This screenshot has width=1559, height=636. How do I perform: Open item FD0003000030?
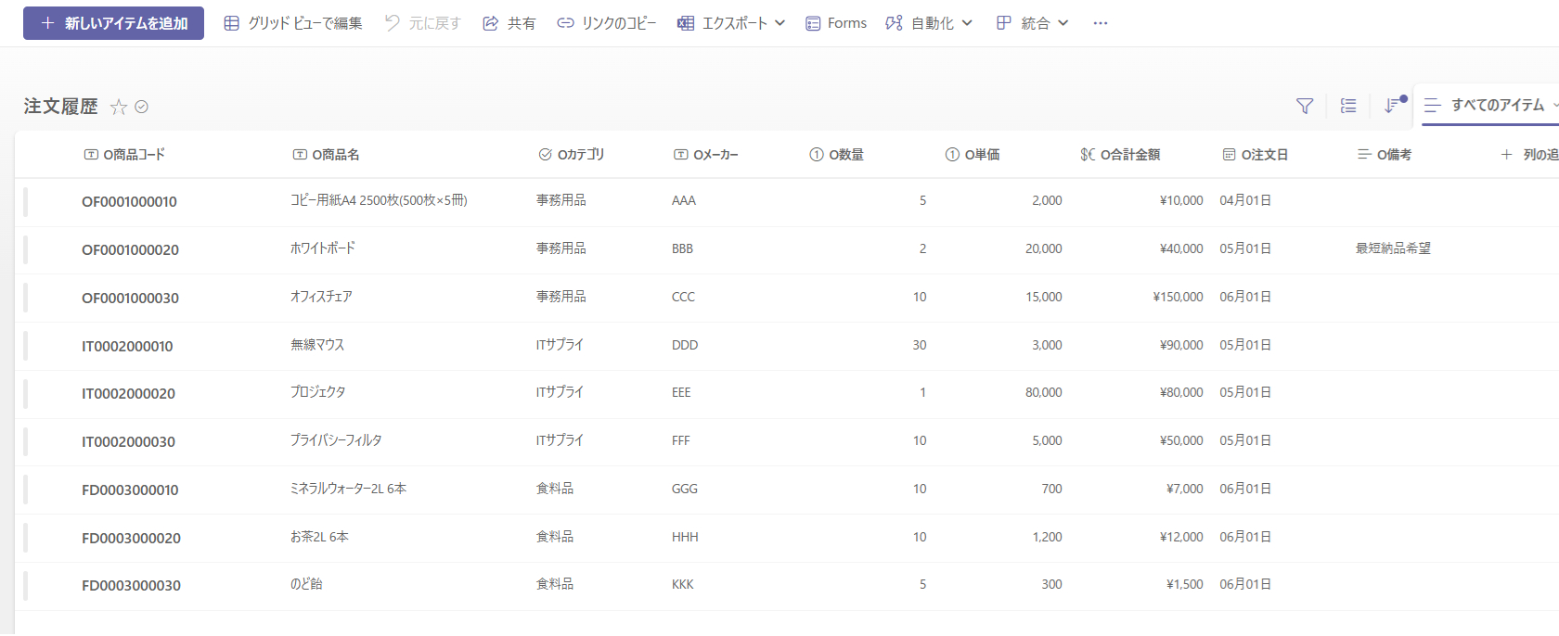pyautogui.click(x=131, y=586)
